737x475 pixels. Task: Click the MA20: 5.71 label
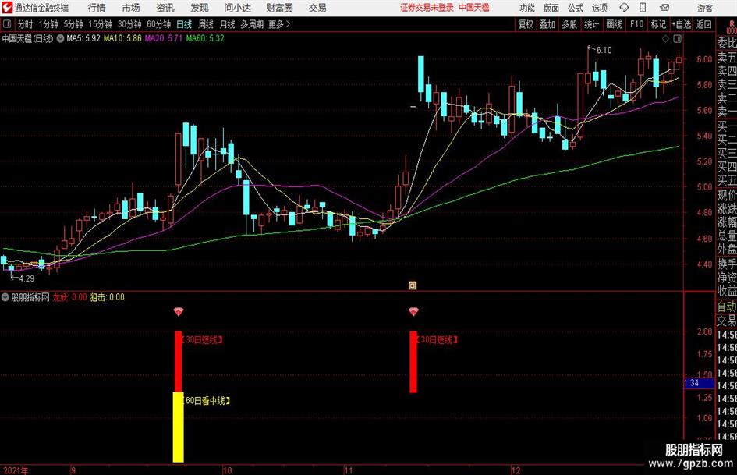[x=163, y=38]
